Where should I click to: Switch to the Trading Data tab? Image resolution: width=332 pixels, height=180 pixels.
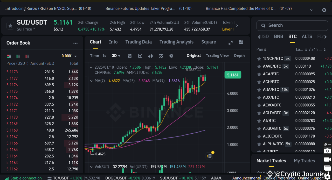[139, 42]
